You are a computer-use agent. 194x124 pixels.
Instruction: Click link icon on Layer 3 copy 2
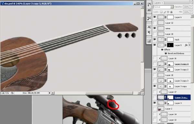pyautogui.click(x=166, y=70)
